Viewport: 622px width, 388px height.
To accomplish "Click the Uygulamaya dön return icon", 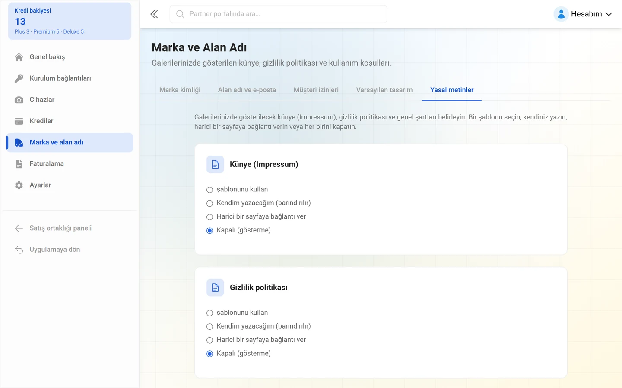I will [19, 250].
